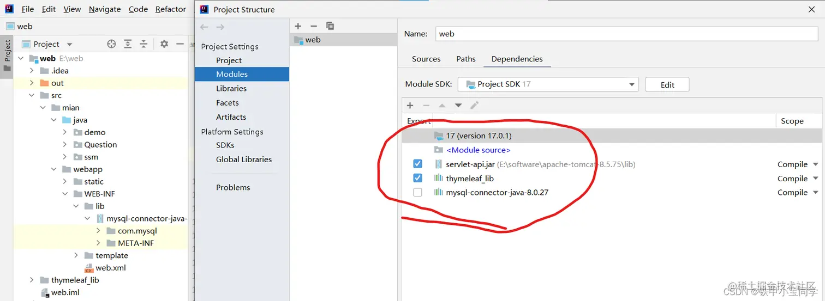
Task: Click the Module source dependency row
Action: [x=612, y=150]
